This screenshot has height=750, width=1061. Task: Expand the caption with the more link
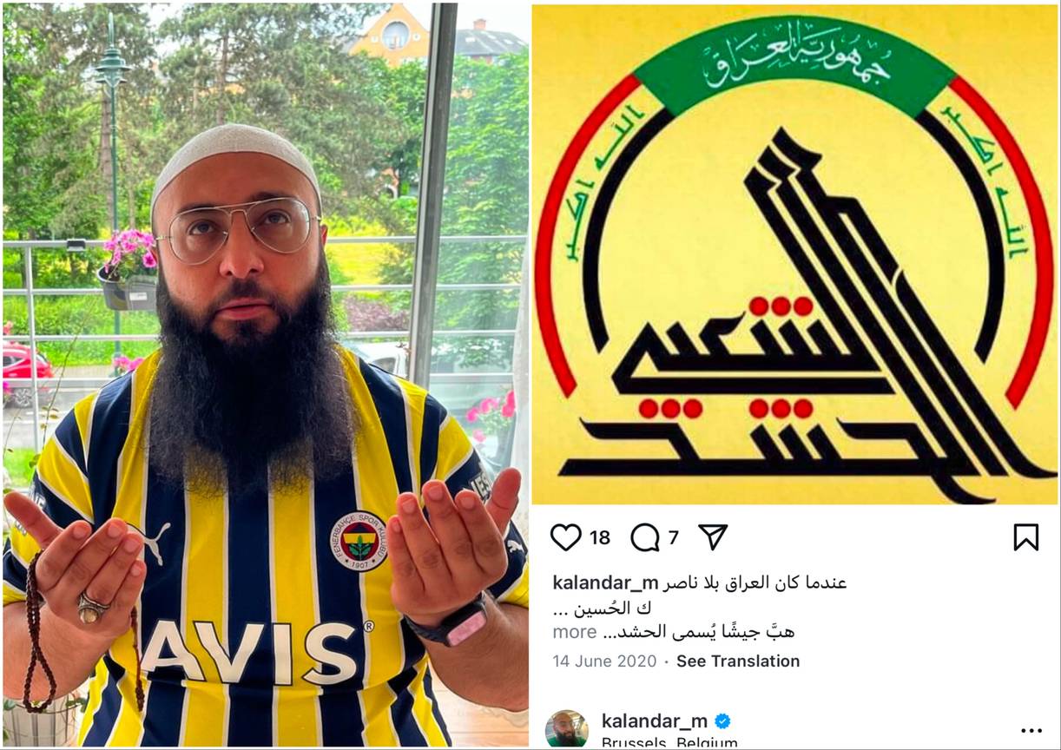[x=575, y=632]
